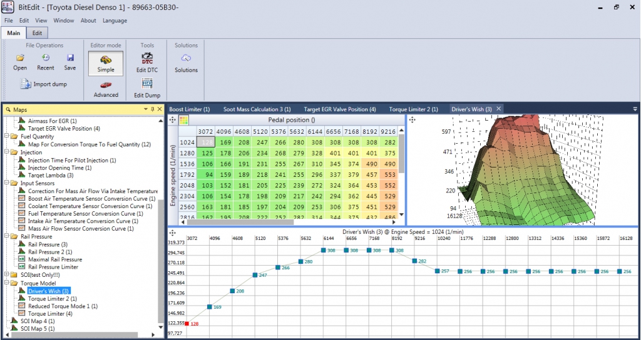Open the Maps panel options dropdown arrow
The width and height of the screenshot is (641, 340).
pos(146,109)
